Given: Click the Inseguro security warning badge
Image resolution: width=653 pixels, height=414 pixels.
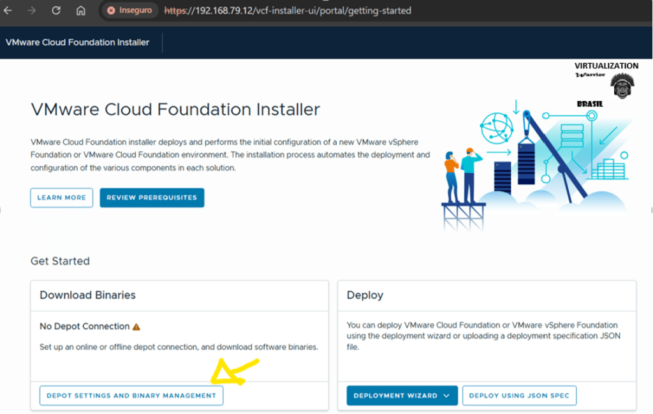Looking at the screenshot, I should (x=129, y=11).
